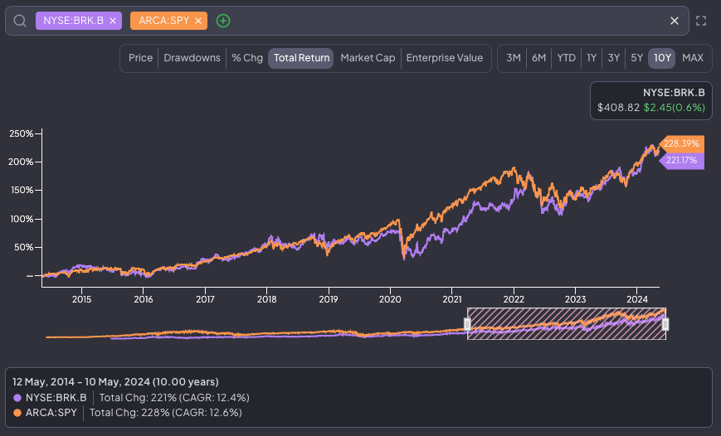The height and width of the screenshot is (436, 721).
Task: Click the 50% label on the y-axis
Action: [x=24, y=248]
